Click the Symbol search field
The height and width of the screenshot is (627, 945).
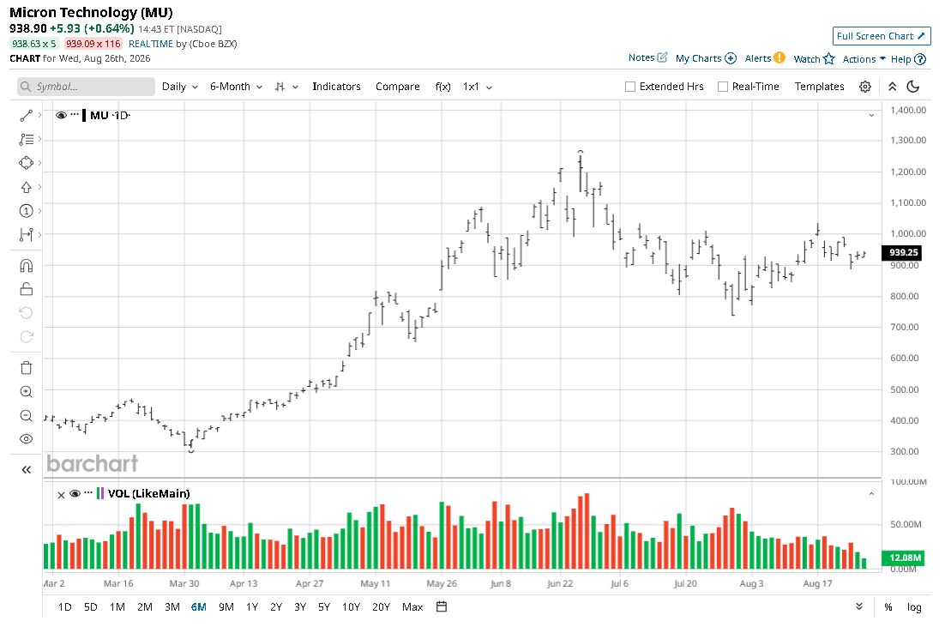[x=86, y=87]
